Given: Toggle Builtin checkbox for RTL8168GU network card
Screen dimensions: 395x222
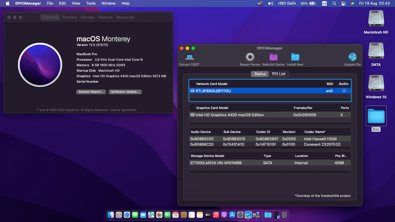Looking at the screenshot, I should click(x=344, y=91).
